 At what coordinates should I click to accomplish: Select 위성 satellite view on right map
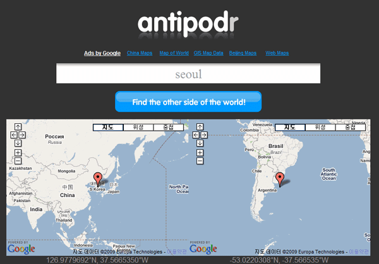click(320, 128)
